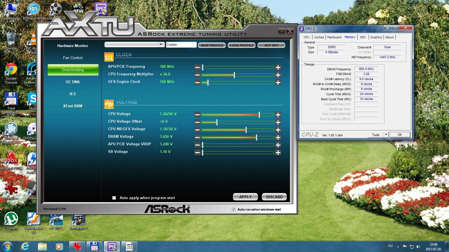Toggle Auto run when windows start
449x252 pixels.
point(233,209)
